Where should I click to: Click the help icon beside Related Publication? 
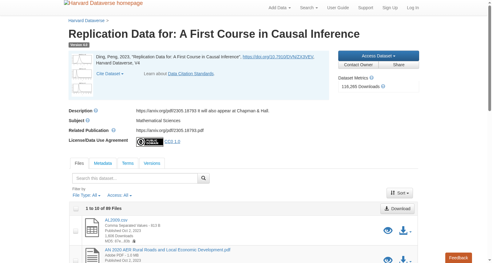click(113, 130)
